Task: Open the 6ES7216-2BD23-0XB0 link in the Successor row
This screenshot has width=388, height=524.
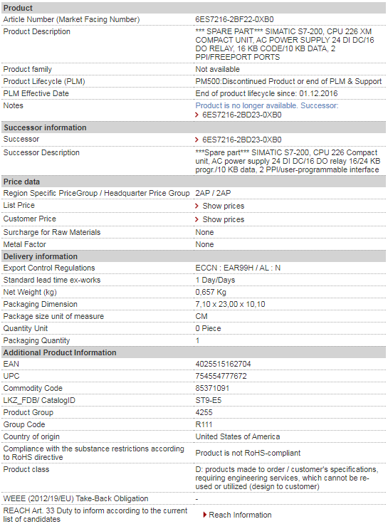Action: [242, 140]
